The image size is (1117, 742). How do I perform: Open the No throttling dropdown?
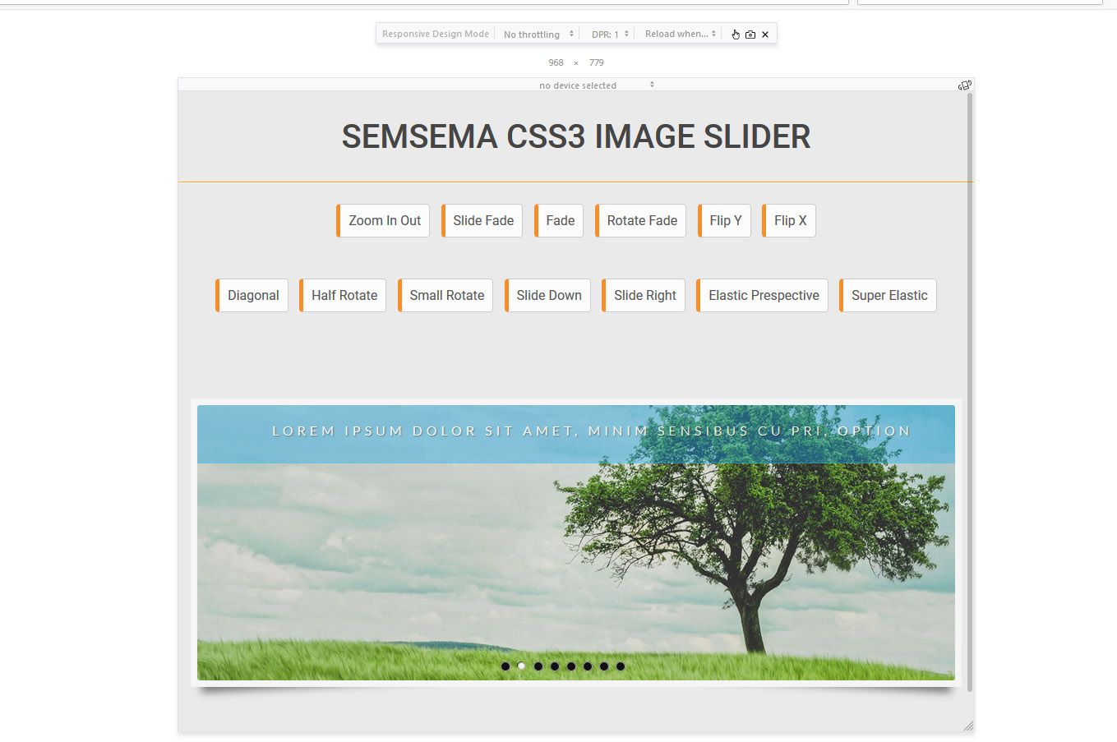click(x=538, y=35)
